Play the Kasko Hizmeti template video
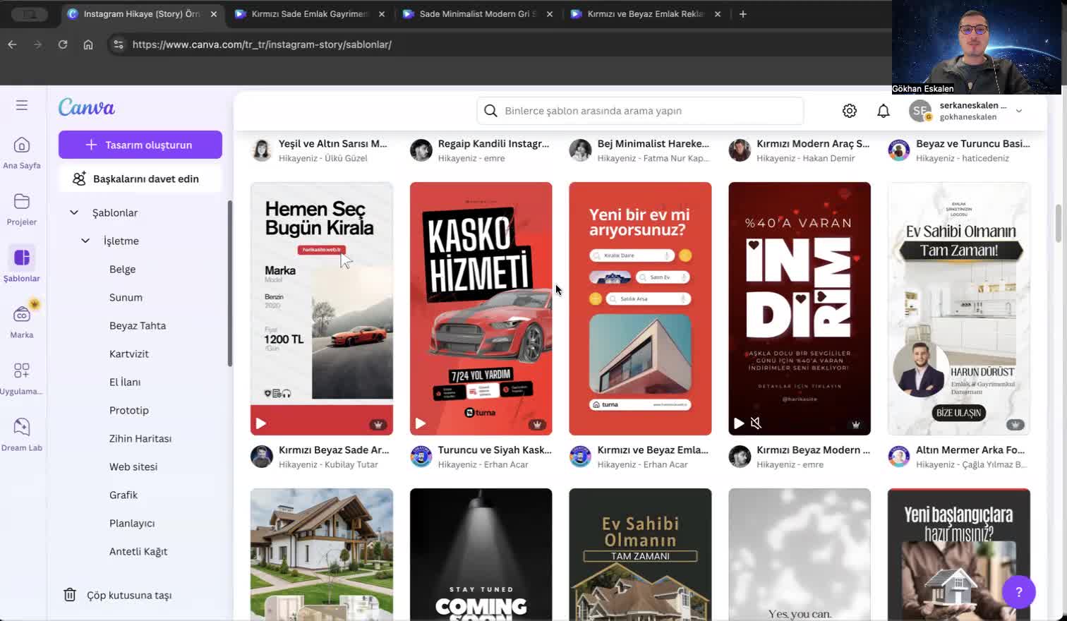Image resolution: width=1067 pixels, height=621 pixels. coord(421,423)
